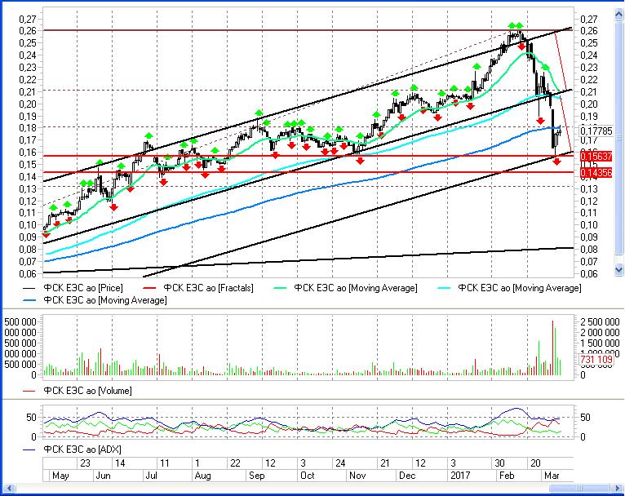The height and width of the screenshot is (496, 625).
Task: Select the red 0,14356 price level label
Action: [x=595, y=172]
